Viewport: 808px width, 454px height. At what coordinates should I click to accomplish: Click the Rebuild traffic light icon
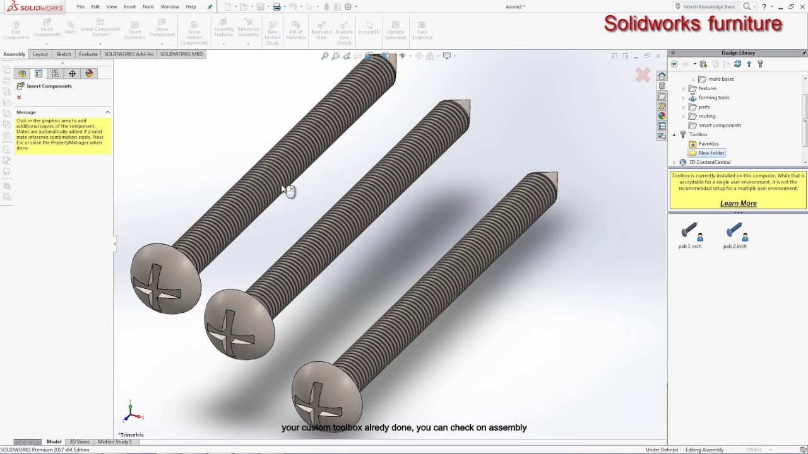(326, 7)
